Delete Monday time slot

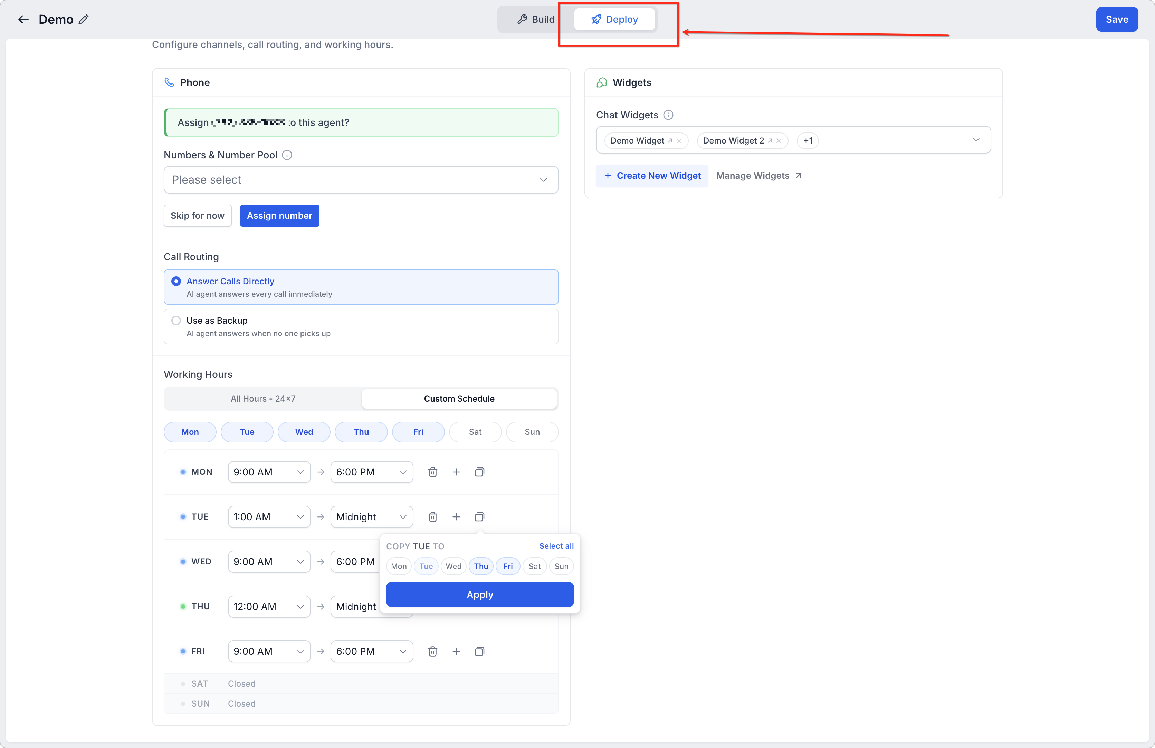click(x=433, y=472)
